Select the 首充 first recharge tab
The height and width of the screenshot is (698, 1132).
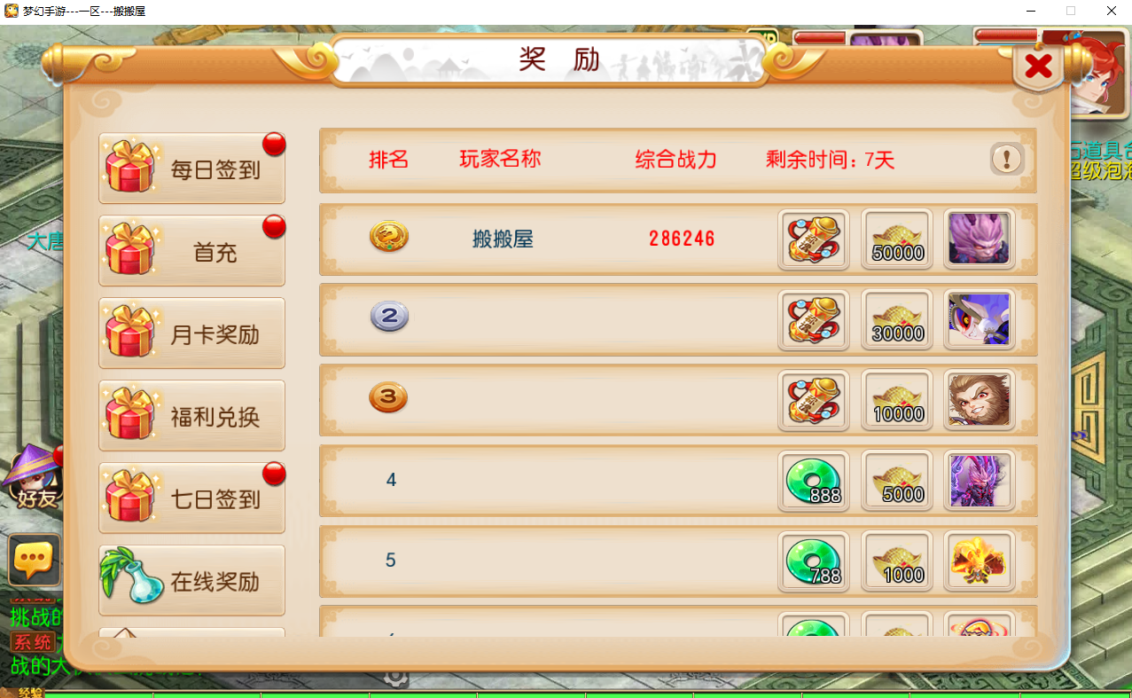click(x=191, y=251)
